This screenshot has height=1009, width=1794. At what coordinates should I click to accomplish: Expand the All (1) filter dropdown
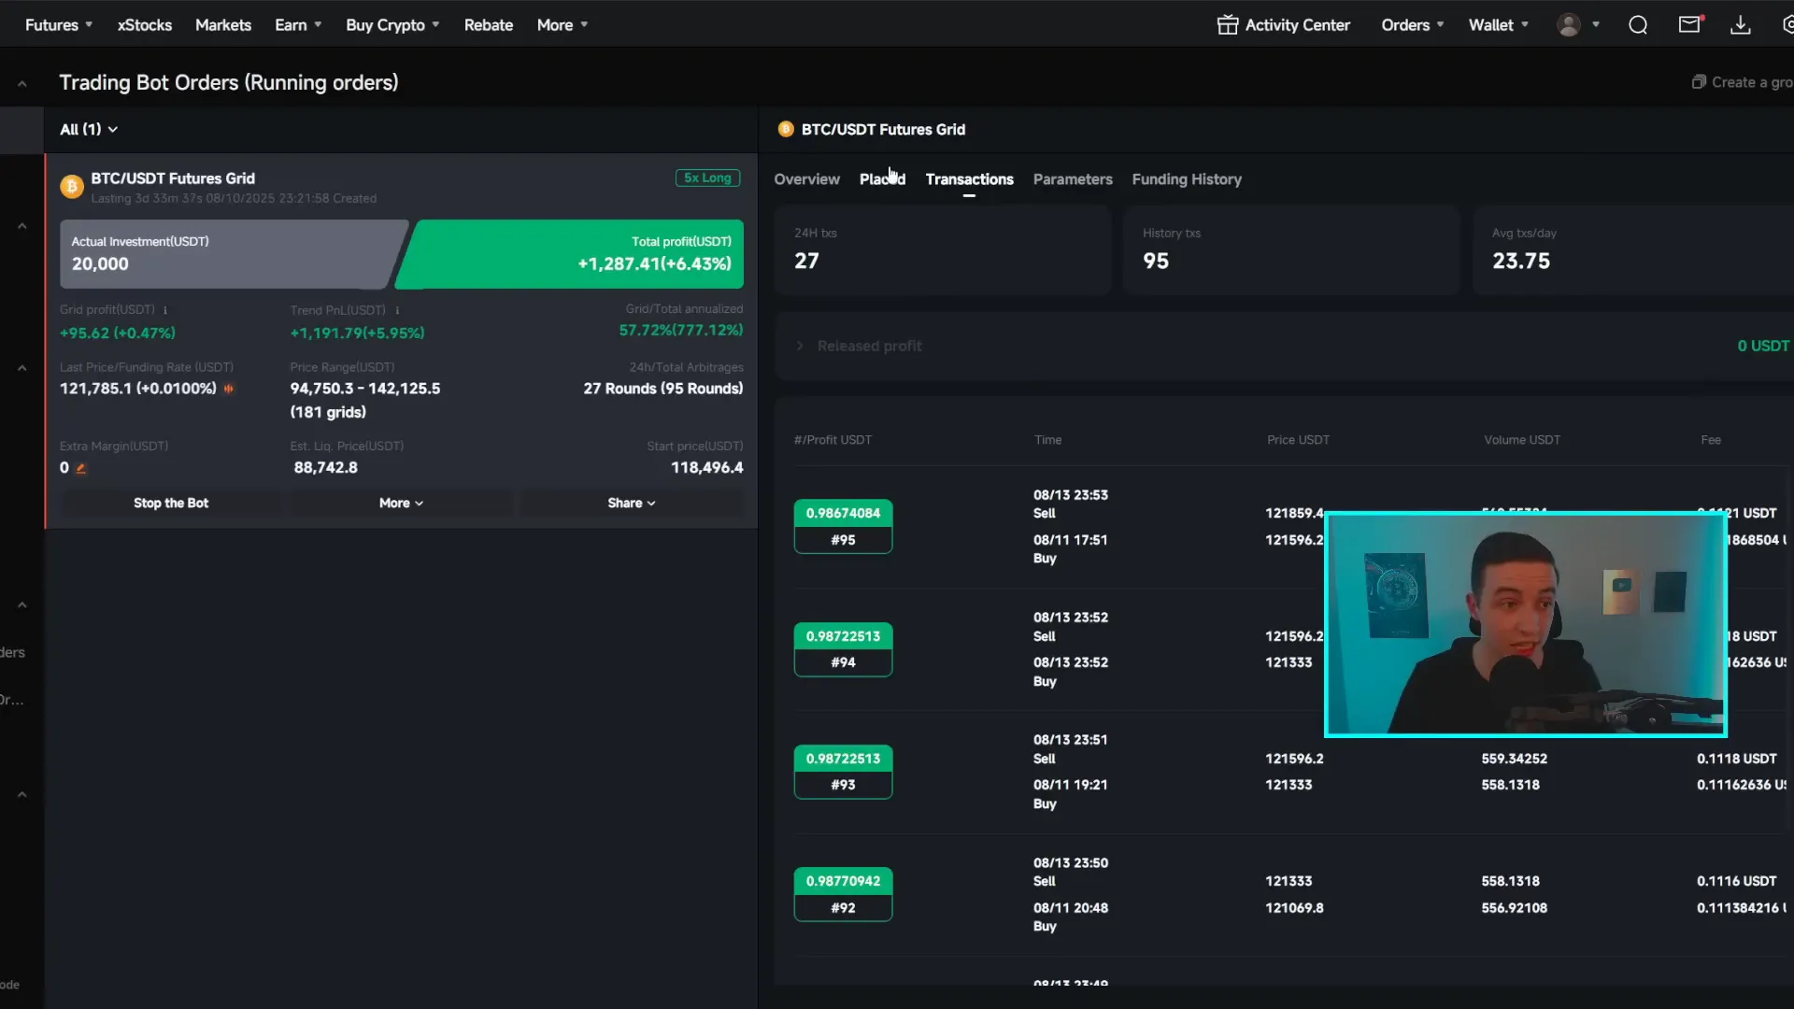tap(89, 129)
